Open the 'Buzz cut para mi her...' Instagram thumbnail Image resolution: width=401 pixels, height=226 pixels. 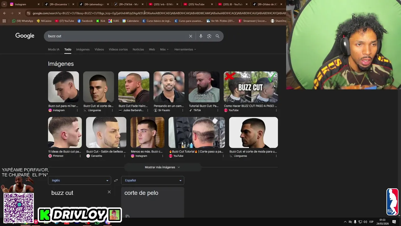(x=63, y=87)
